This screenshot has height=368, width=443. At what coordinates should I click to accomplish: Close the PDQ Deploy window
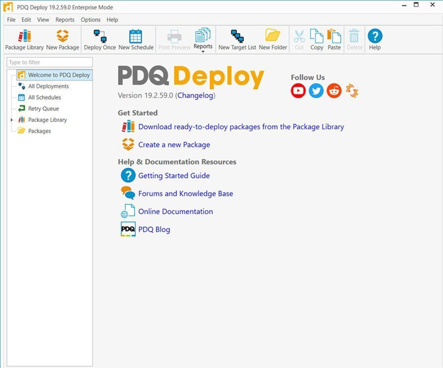pos(433,4)
